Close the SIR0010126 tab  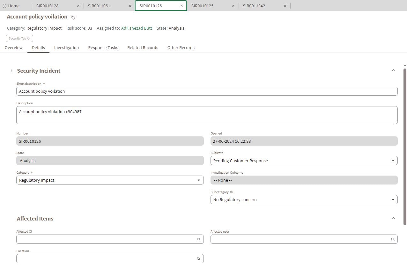pos(181,6)
